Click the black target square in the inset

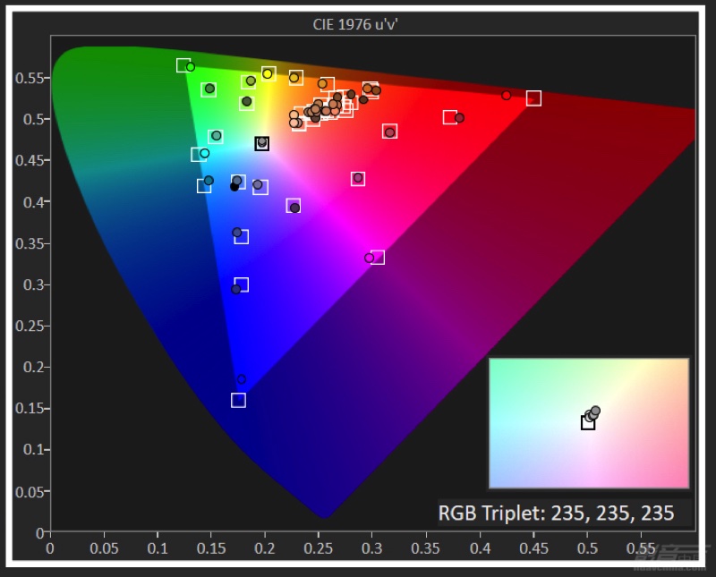tap(588, 423)
